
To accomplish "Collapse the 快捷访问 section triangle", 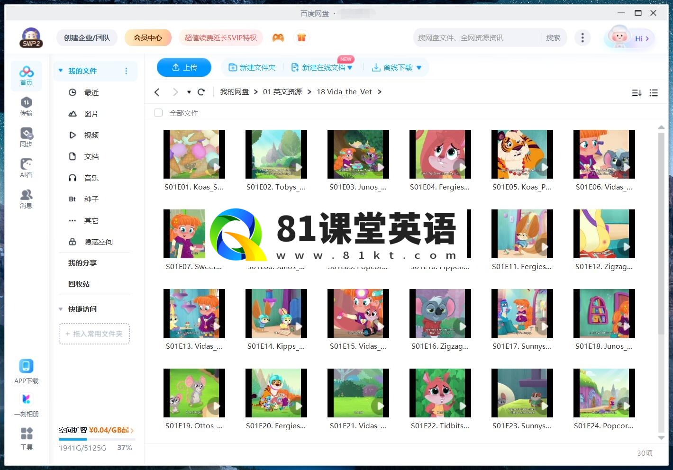I will pos(61,309).
